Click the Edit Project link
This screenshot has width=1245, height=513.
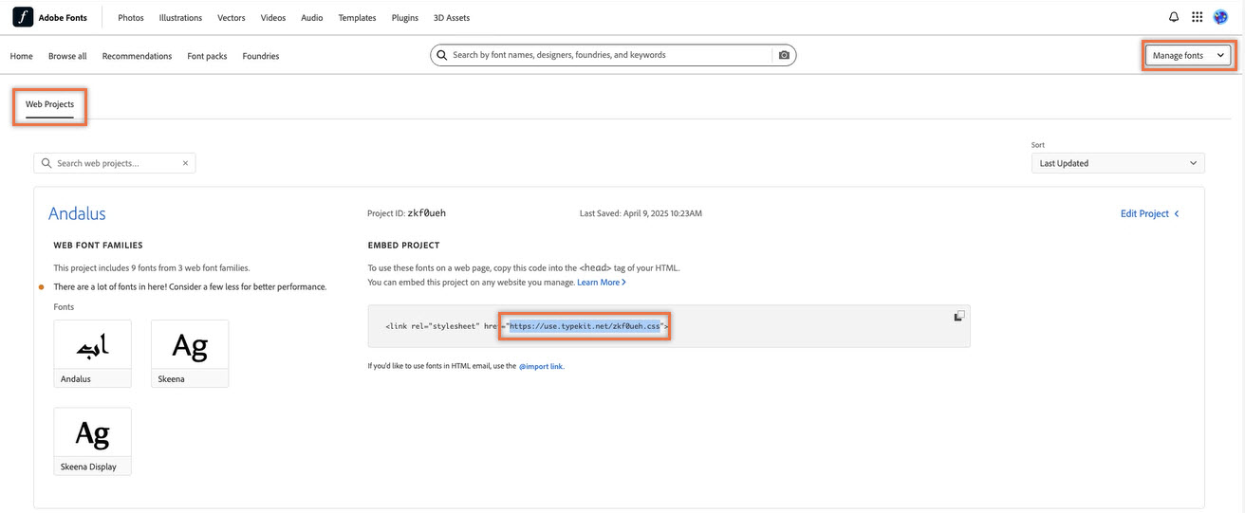coord(1144,213)
